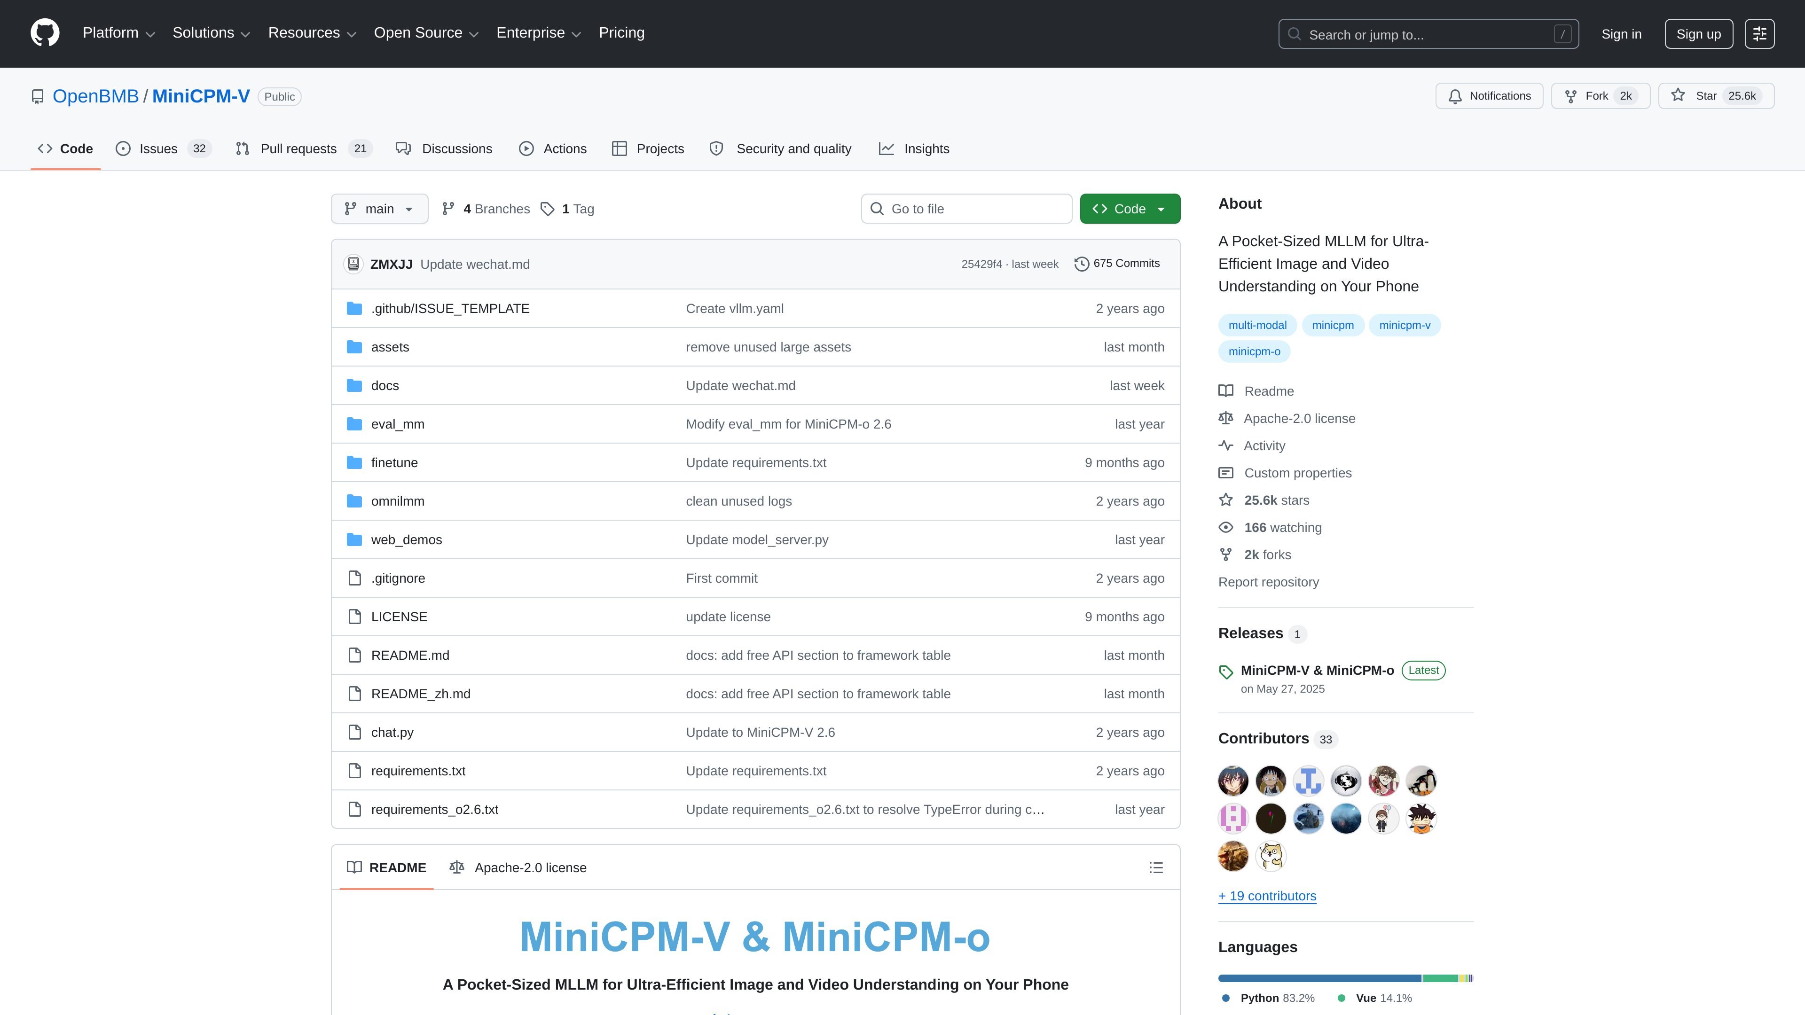Open the green Code dropdown button
The width and height of the screenshot is (1805, 1015).
coord(1130,209)
